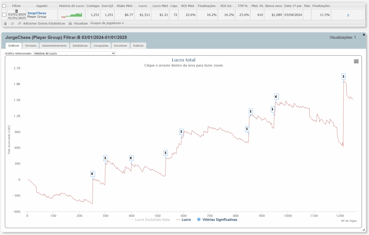Remove the row using the x link

point(348,15)
